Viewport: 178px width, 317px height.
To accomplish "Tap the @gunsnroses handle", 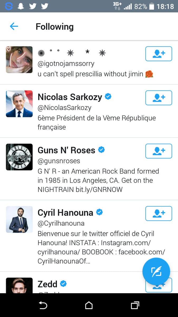I will [x=59, y=161].
